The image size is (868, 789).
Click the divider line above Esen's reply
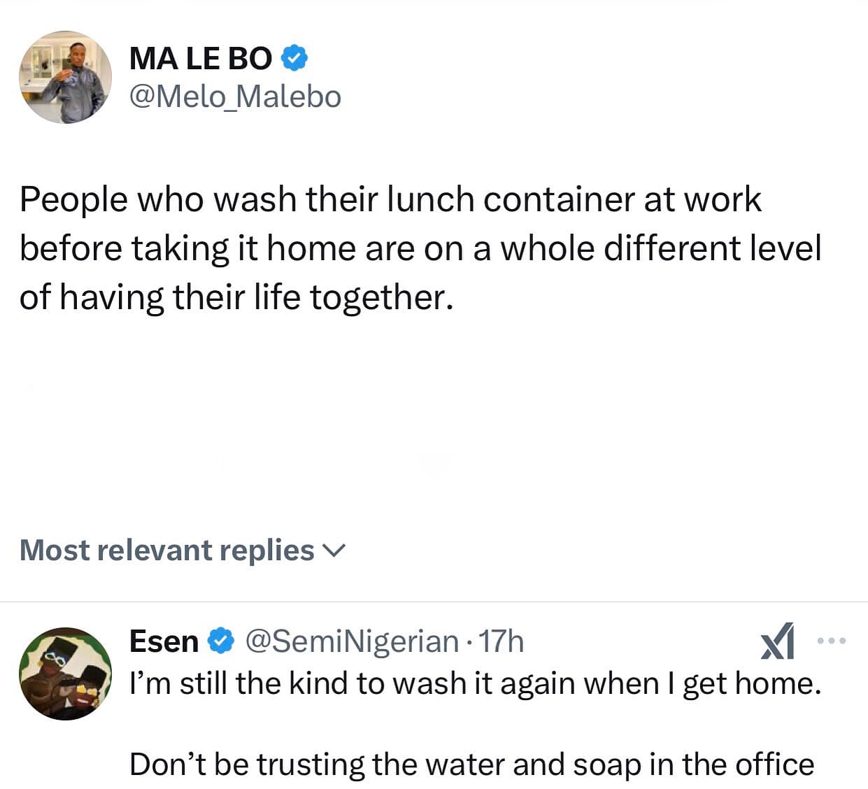434,602
